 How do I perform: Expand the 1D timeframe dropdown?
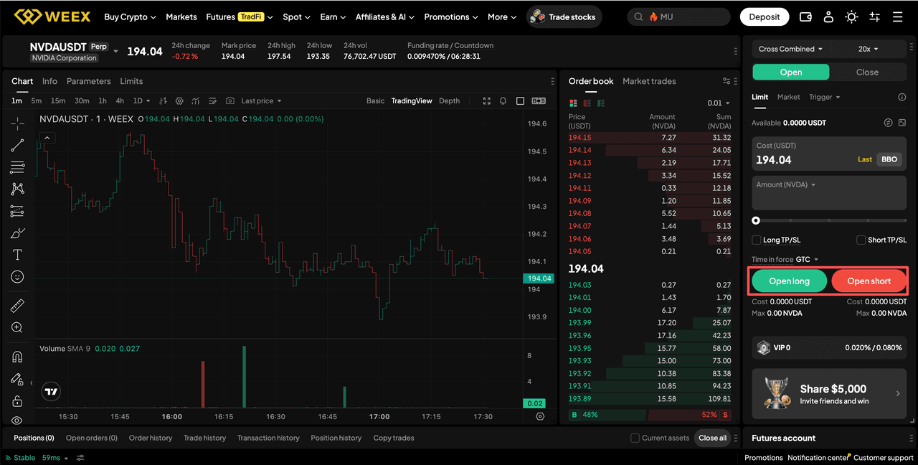pos(141,101)
